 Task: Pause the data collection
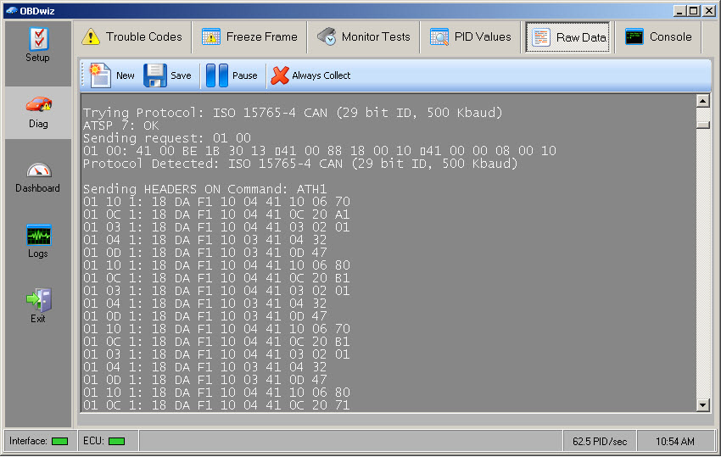[x=232, y=75]
